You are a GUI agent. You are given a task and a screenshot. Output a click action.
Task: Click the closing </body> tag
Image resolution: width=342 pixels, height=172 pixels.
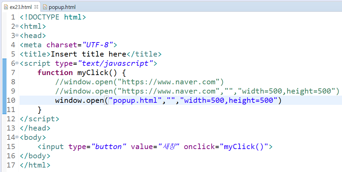(x=35, y=156)
